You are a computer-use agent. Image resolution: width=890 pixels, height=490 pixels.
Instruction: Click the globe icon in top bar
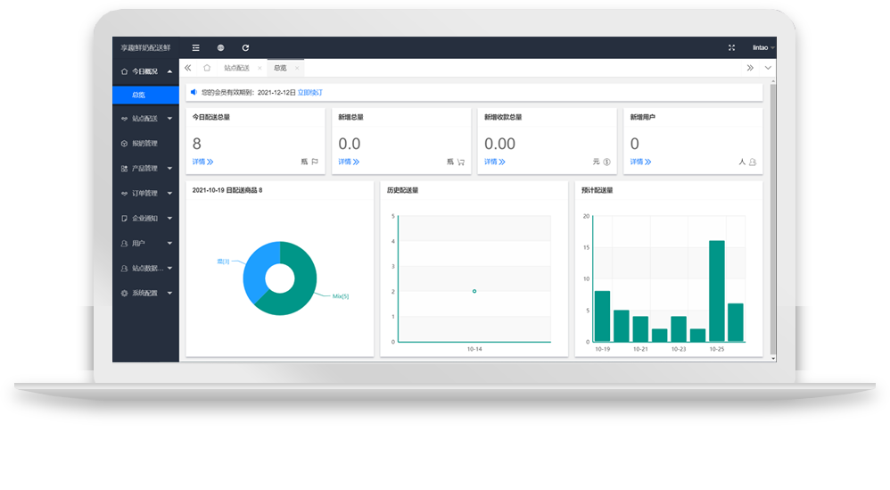pyautogui.click(x=220, y=48)
